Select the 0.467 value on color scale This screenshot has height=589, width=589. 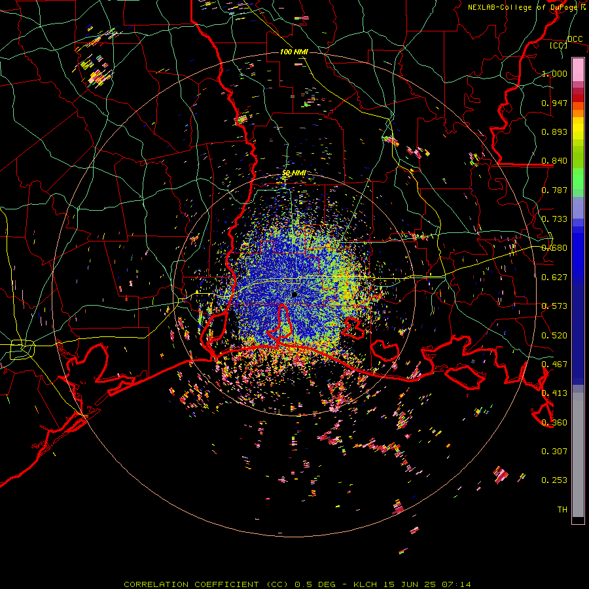[x=554, y=365]
